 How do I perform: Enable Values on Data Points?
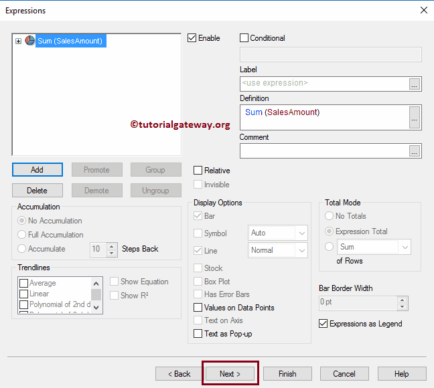198,308
